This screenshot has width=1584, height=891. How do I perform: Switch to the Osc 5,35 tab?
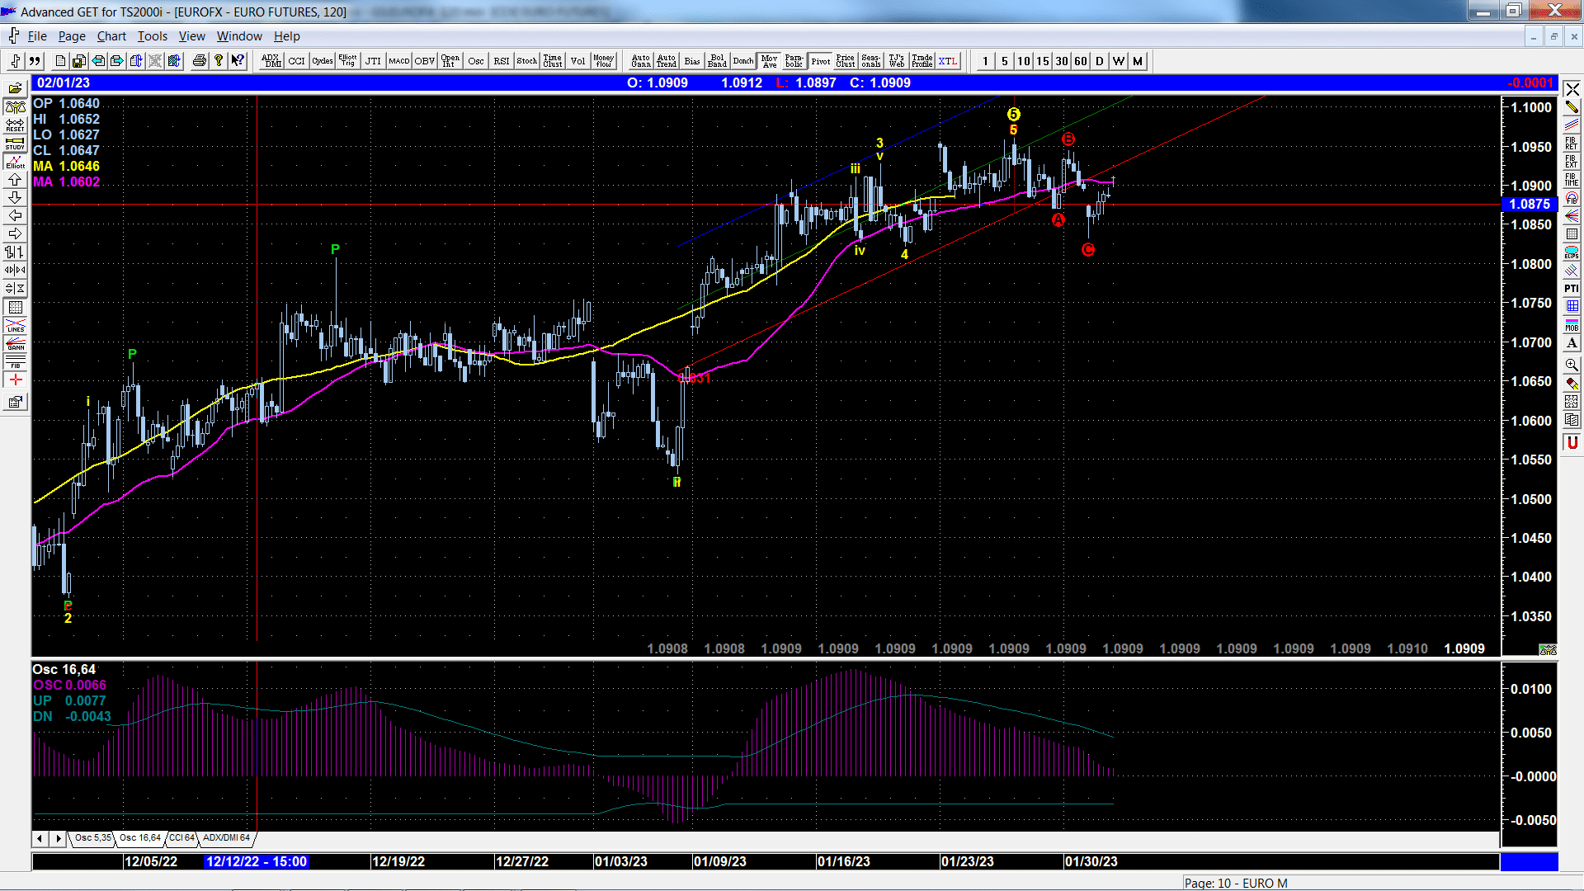point(92,838)
